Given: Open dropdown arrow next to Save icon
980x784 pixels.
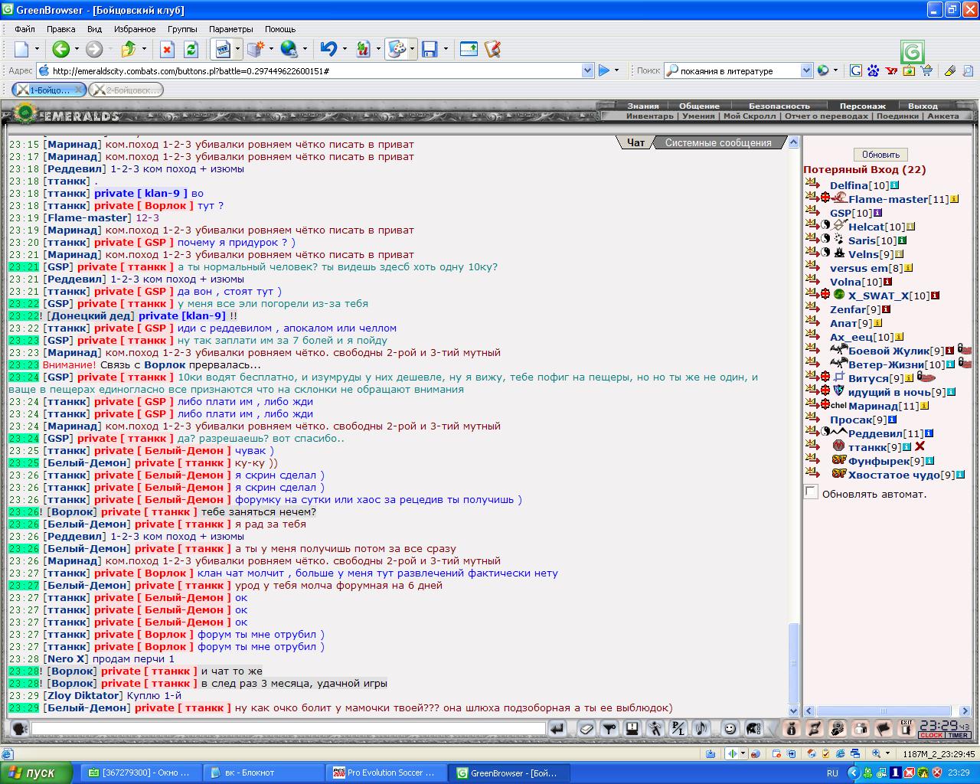Looking at the screenshot, I should point(445,49).
